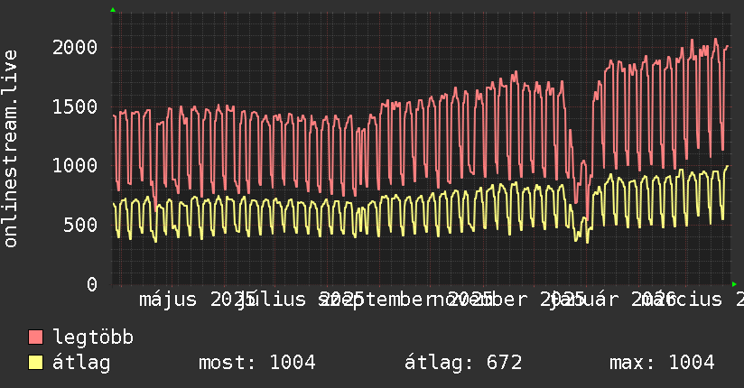Click the január 2026 x-axis label
The image size is (744, 388).
point(611,300)
